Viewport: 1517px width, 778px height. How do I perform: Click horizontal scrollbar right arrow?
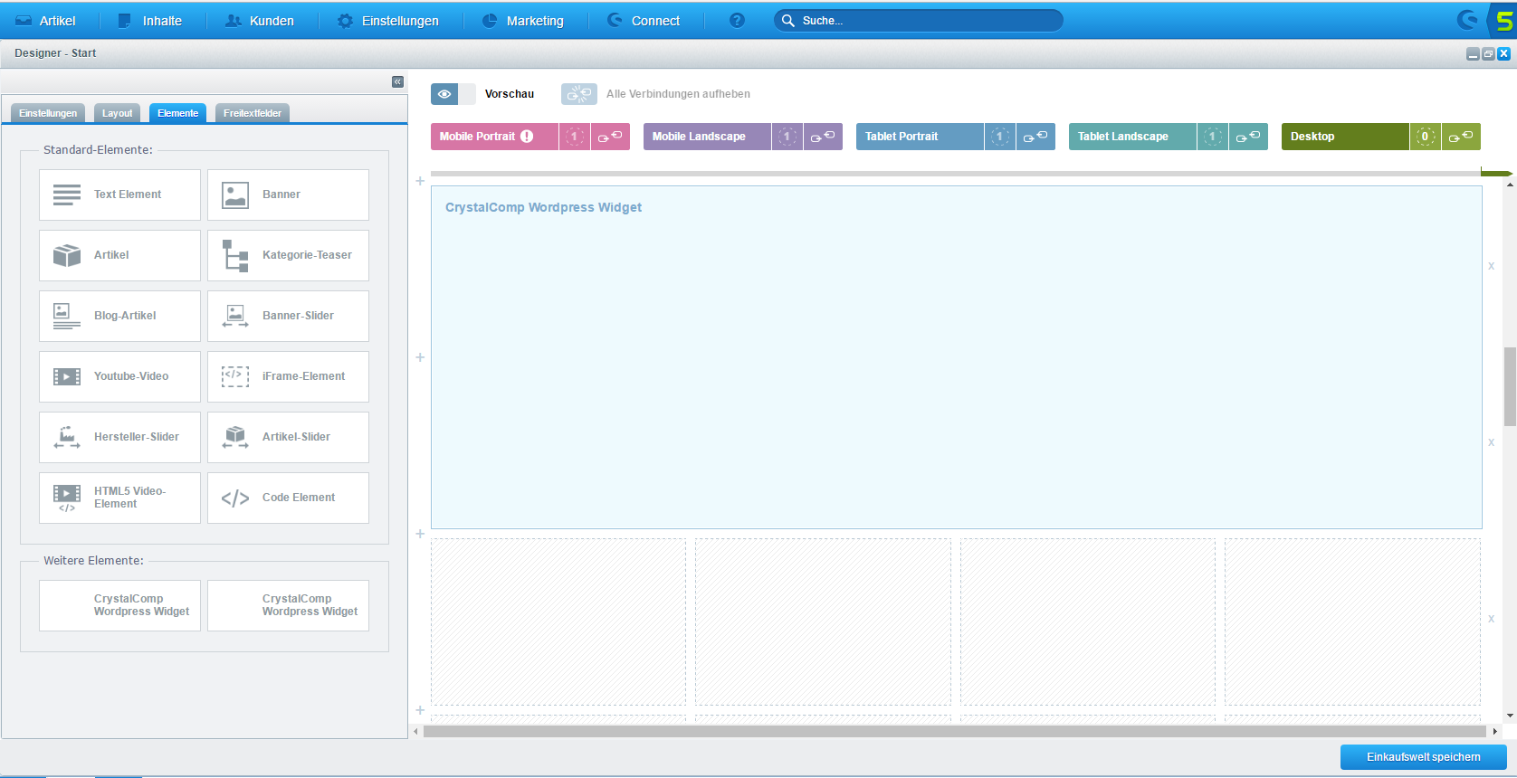pos(1495,731)
